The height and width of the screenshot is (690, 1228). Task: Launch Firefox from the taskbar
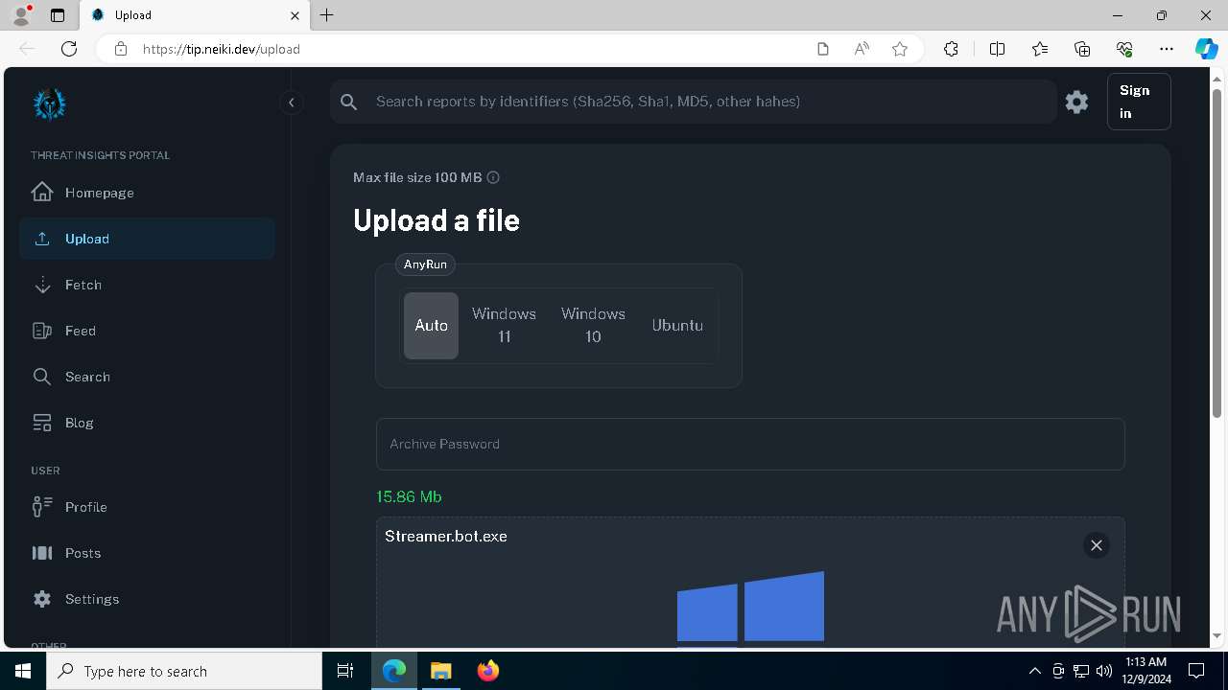[x=488, y=671]
